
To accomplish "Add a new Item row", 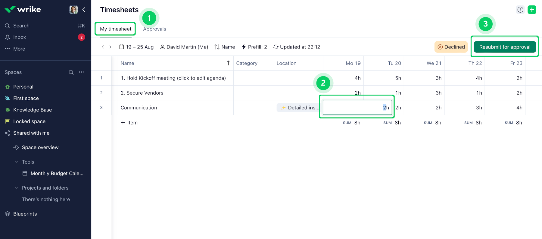I will click(129, 123).
